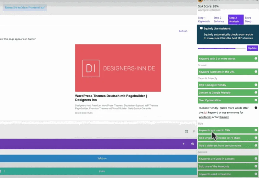The image size is (259, 178).
Task: Click info icon for 'Bold one of the keywords'
Action: [256, 166]
